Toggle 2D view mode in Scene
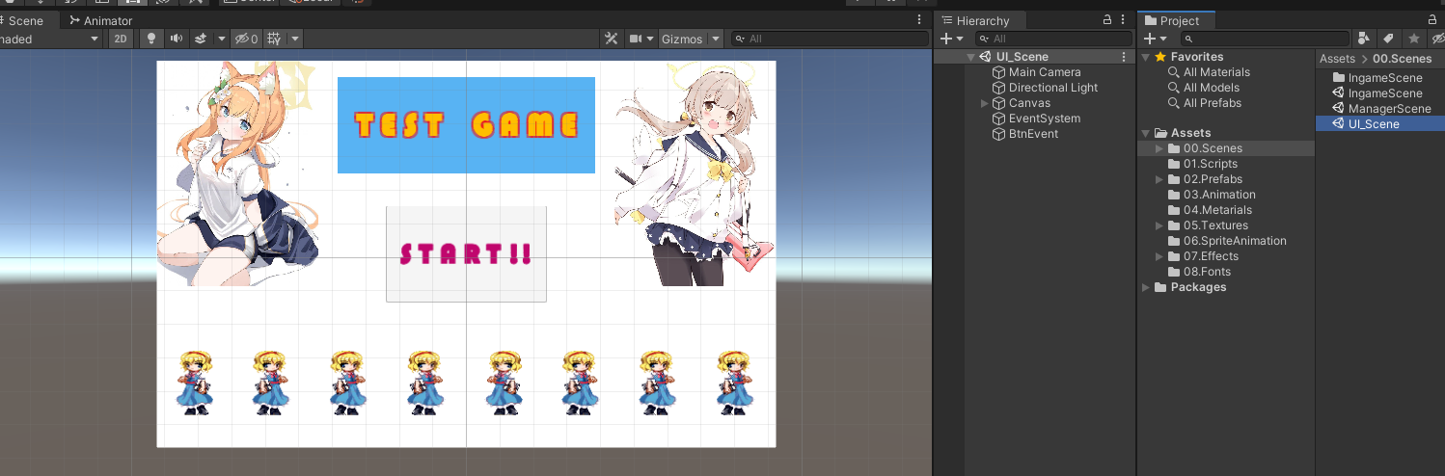The image size is (1445, 476). 120,39
